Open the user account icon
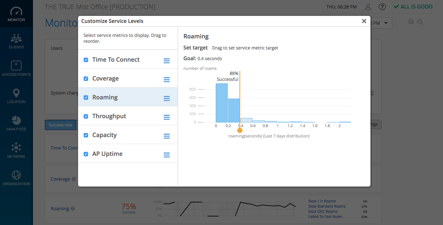Image resolution: width=443 pixels, height=225 pixels. (x=368, y=7)
